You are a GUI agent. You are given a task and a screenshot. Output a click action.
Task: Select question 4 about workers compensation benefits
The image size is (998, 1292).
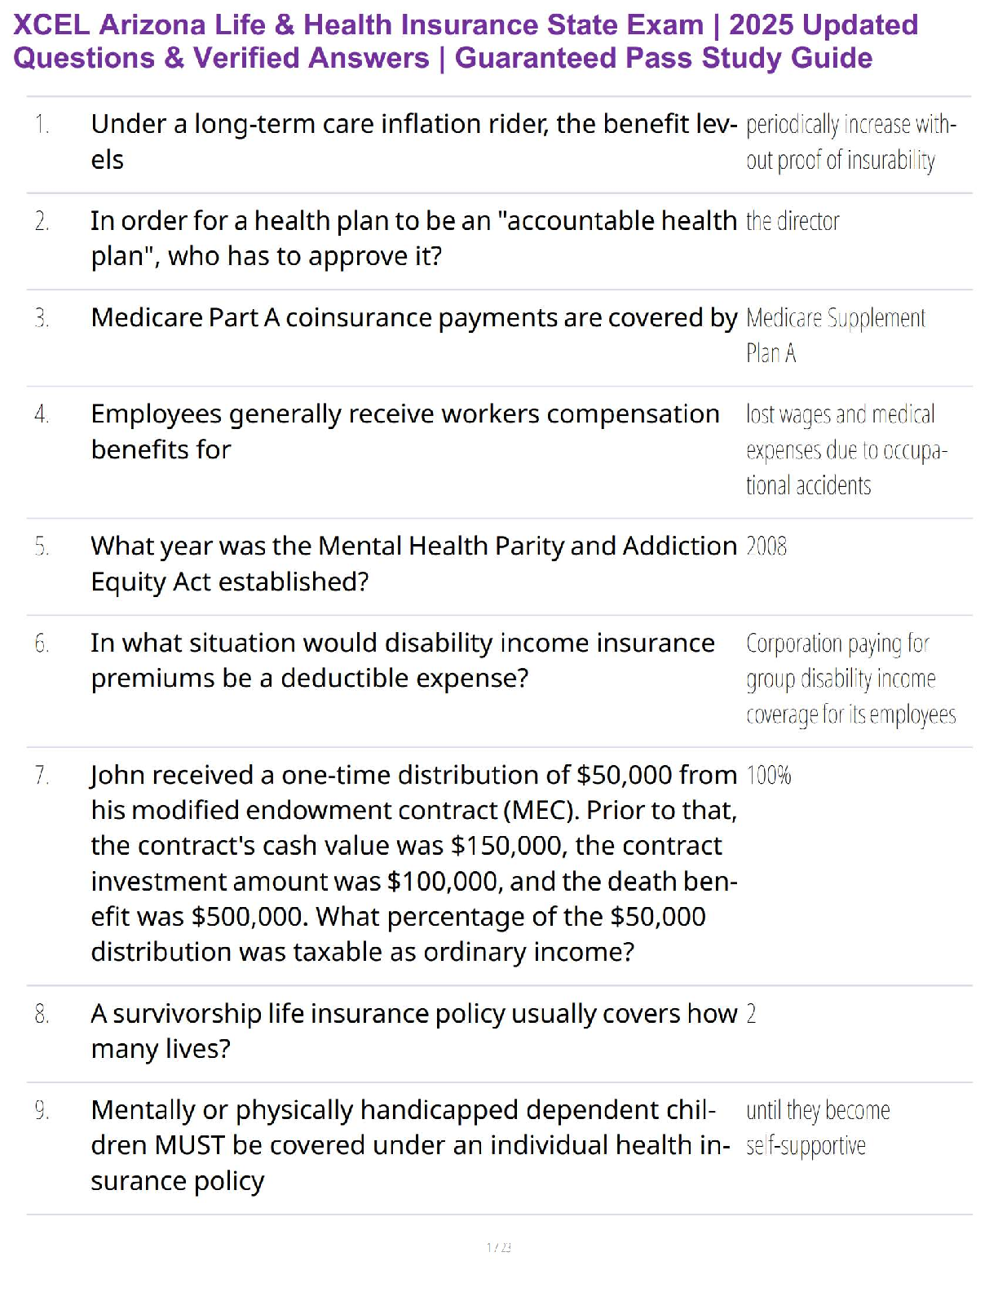[405, 431]
